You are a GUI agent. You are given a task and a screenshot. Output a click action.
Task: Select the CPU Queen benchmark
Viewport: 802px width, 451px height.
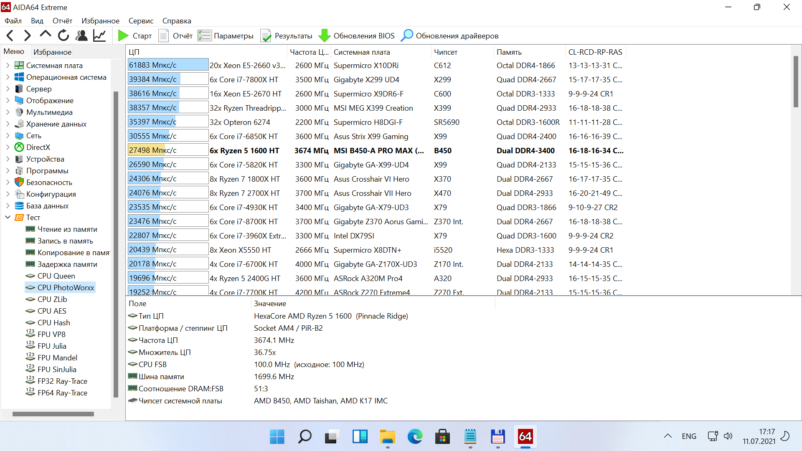pyautogui.click(x=56, y=276)
